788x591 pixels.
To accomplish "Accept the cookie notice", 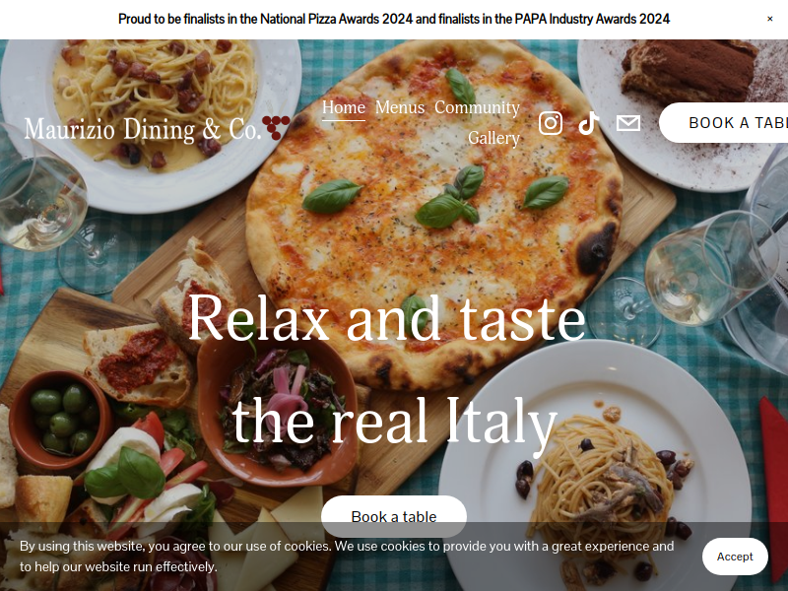I will (735, 557).
